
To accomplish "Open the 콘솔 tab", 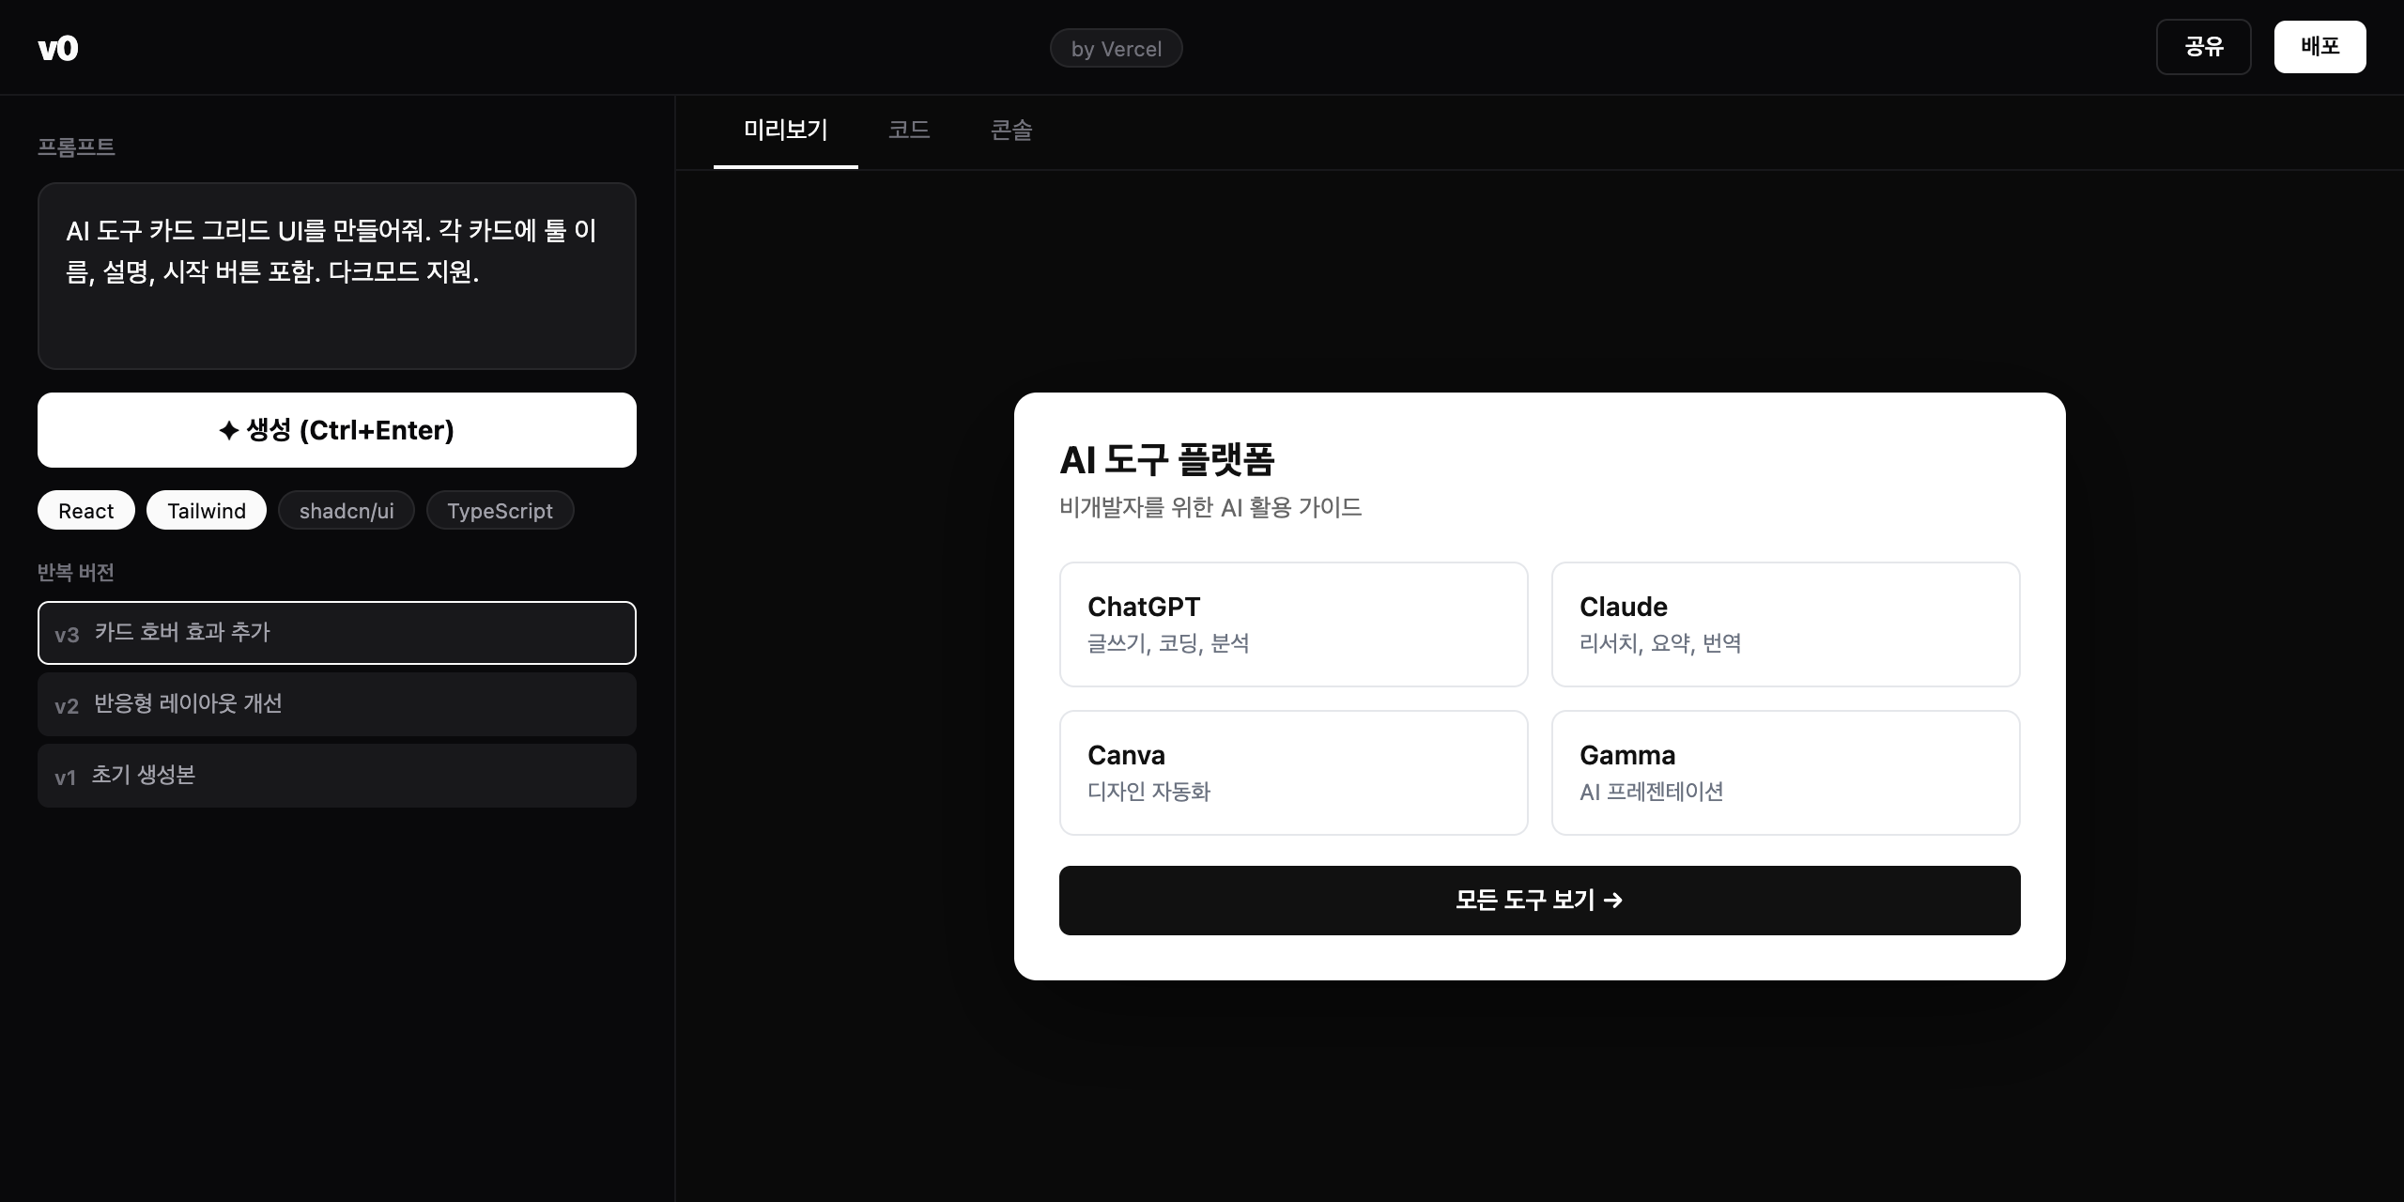I will 1011,131.
